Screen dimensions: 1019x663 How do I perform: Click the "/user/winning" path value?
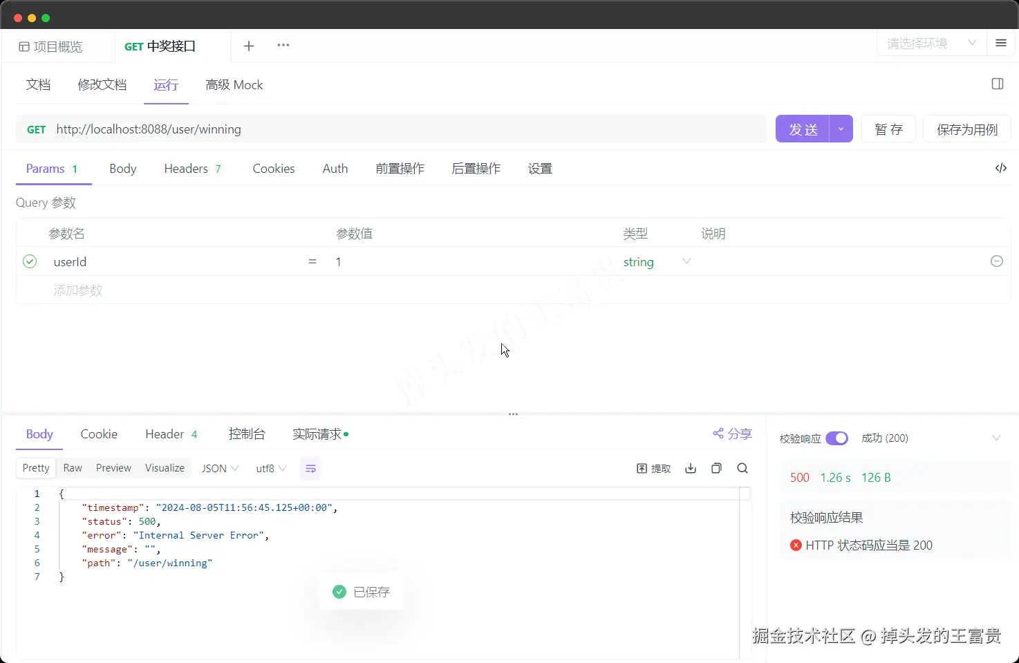pyautogui.click(x=169, y=563)
